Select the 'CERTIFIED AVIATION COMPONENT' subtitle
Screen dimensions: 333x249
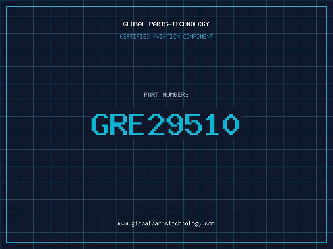166,37
